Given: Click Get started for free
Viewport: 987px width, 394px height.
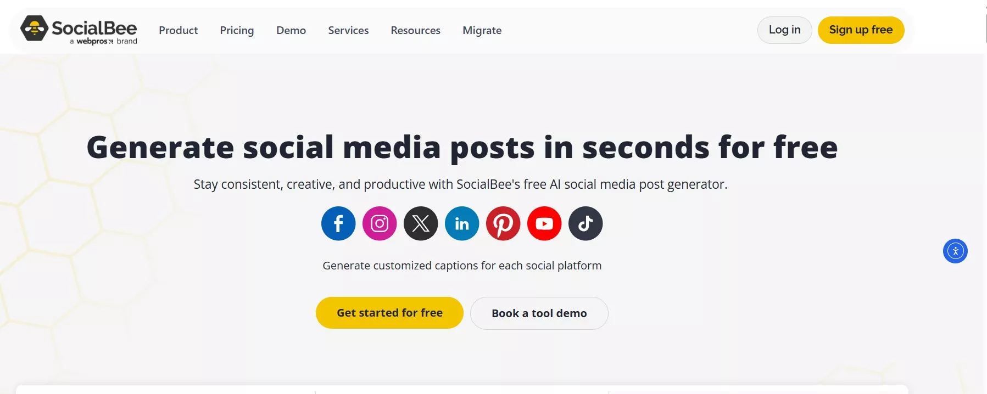Looking at the screenshot, I should click(x=389, y=312).
